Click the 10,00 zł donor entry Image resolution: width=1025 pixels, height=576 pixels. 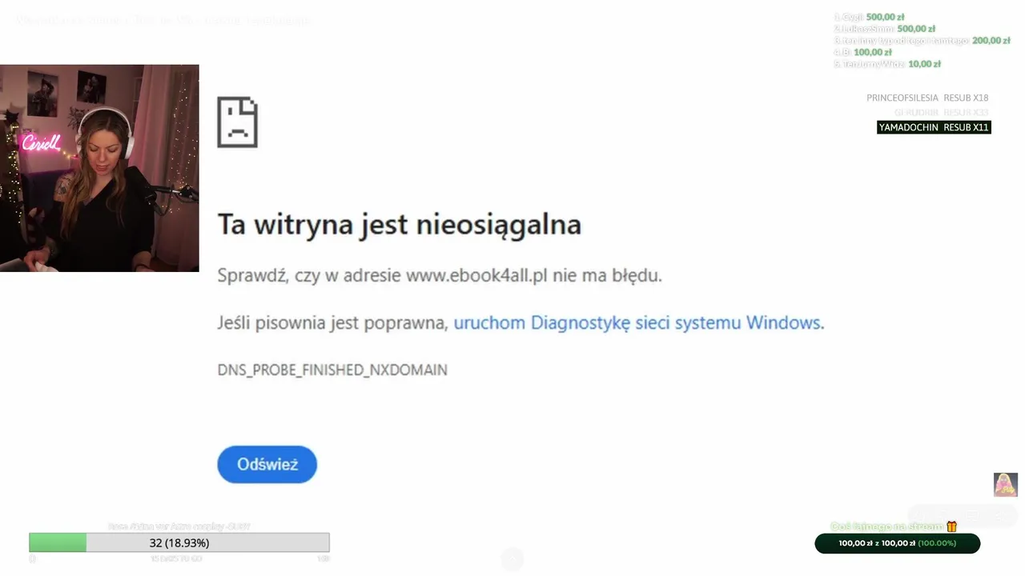(887, 64)
